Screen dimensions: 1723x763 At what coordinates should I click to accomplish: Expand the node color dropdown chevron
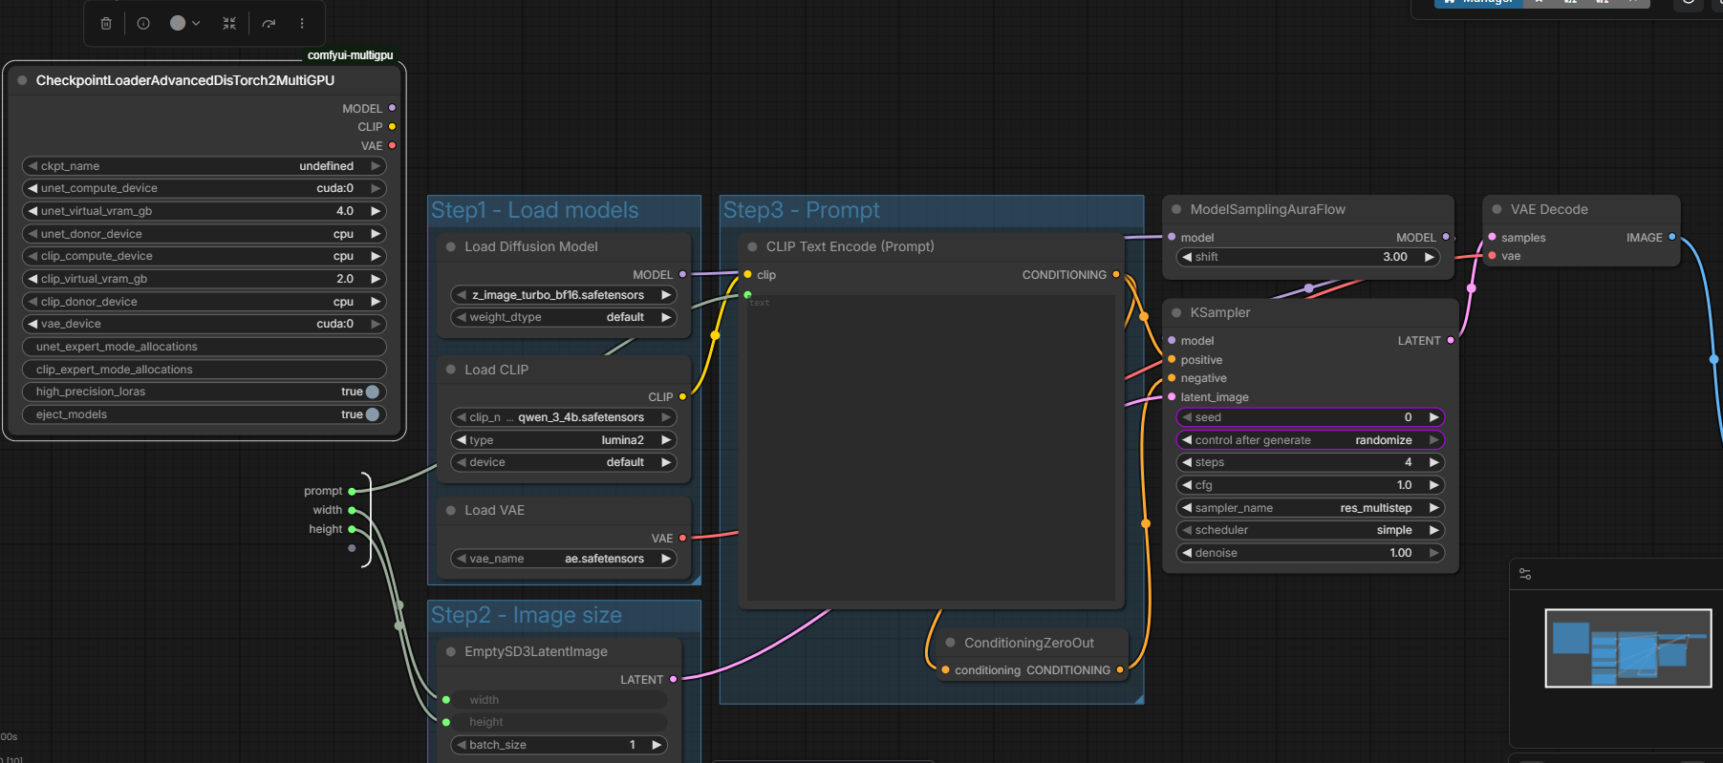tap(196, 23)
